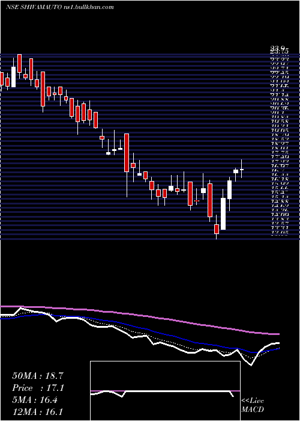Image resolution: width=300 pixels, height=421 pixels.
Task: Click the lowest red candlestick near bottom
Action: coord(217,229)
